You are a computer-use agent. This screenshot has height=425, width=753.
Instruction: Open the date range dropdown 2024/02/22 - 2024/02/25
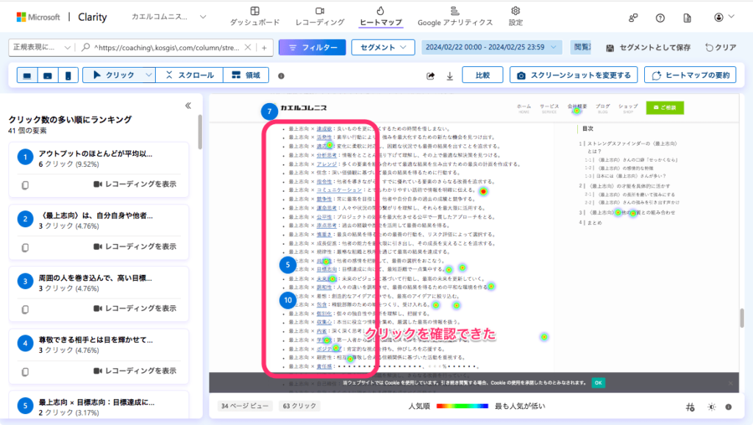coord(490,47)
